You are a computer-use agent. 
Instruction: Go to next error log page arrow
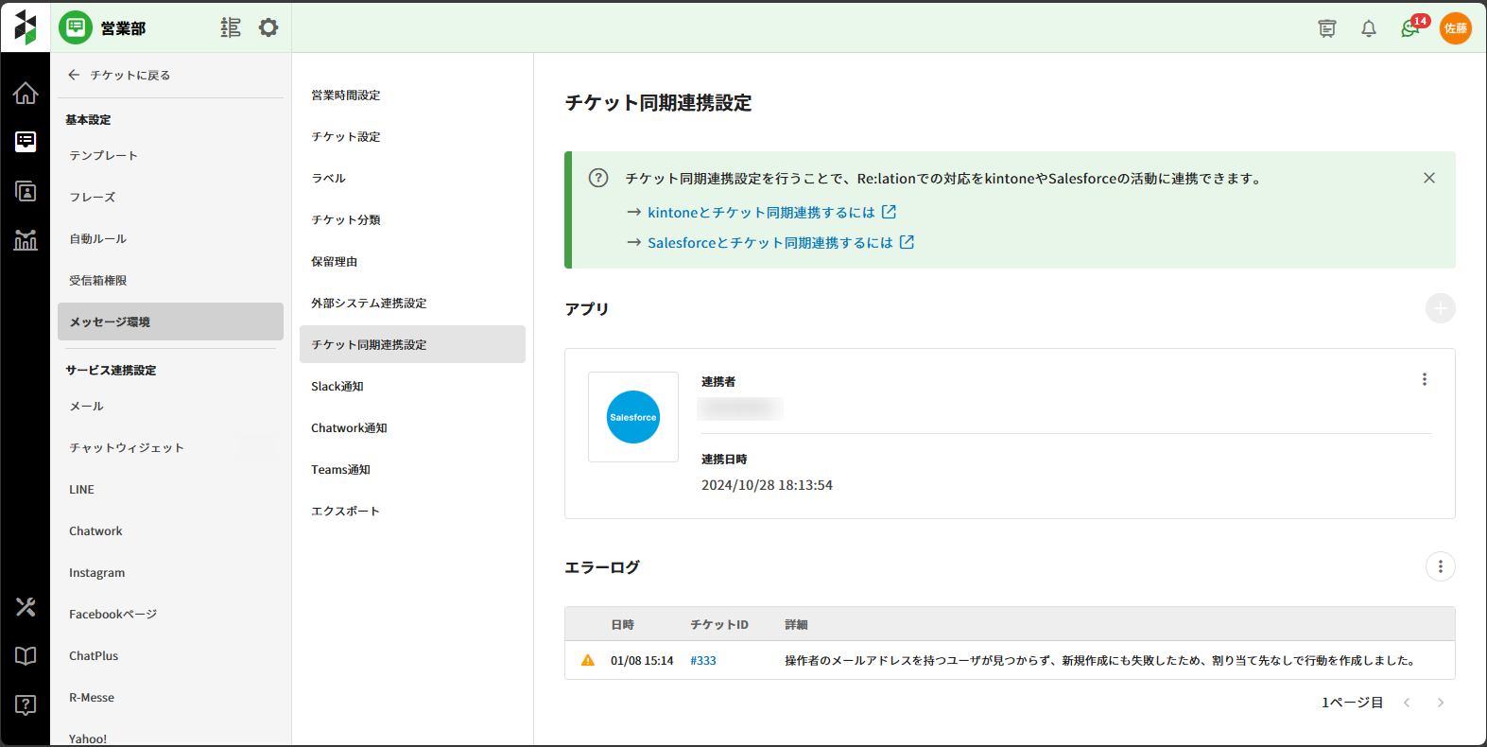pos(1440,703)
